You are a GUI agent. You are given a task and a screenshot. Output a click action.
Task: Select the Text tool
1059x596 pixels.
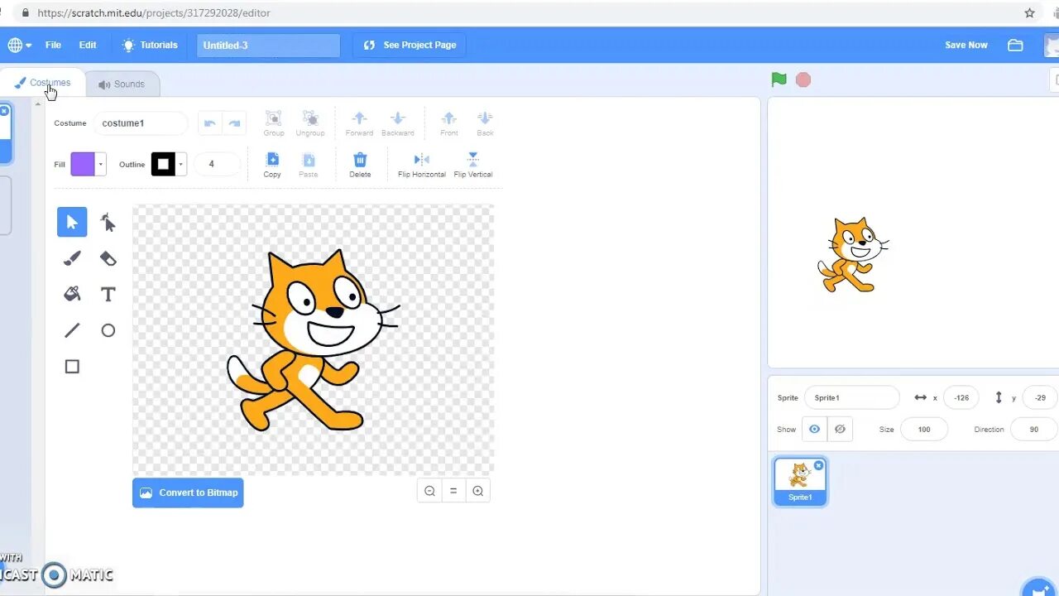coord(108,294)
